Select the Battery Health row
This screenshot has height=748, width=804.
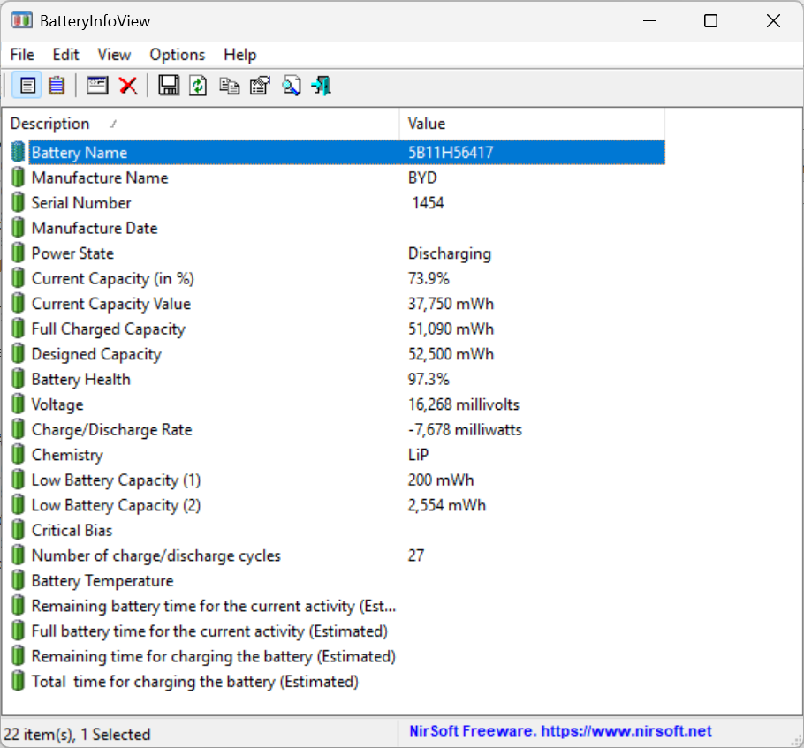[x=81, y=380]
